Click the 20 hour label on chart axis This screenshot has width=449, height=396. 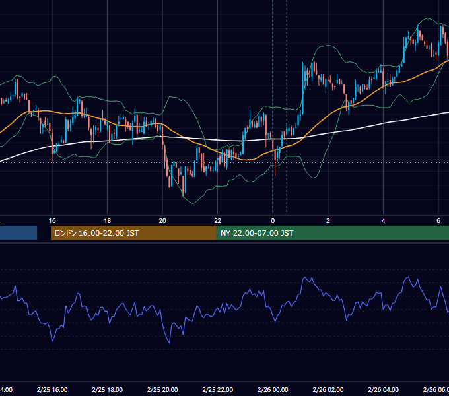162,221
